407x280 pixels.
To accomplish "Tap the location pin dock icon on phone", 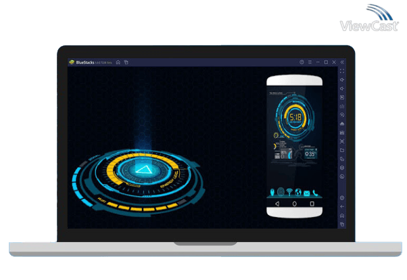I will pyautogui.click(x=272, y=193).
